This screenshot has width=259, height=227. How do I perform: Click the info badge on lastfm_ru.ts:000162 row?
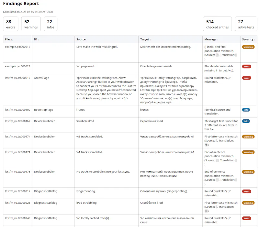(246, 121)
